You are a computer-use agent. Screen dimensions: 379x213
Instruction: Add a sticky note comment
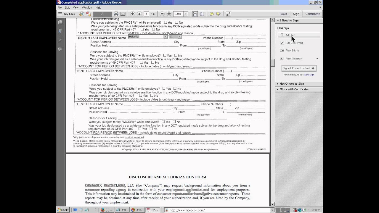pyautogui.click(x=212, y=14)
